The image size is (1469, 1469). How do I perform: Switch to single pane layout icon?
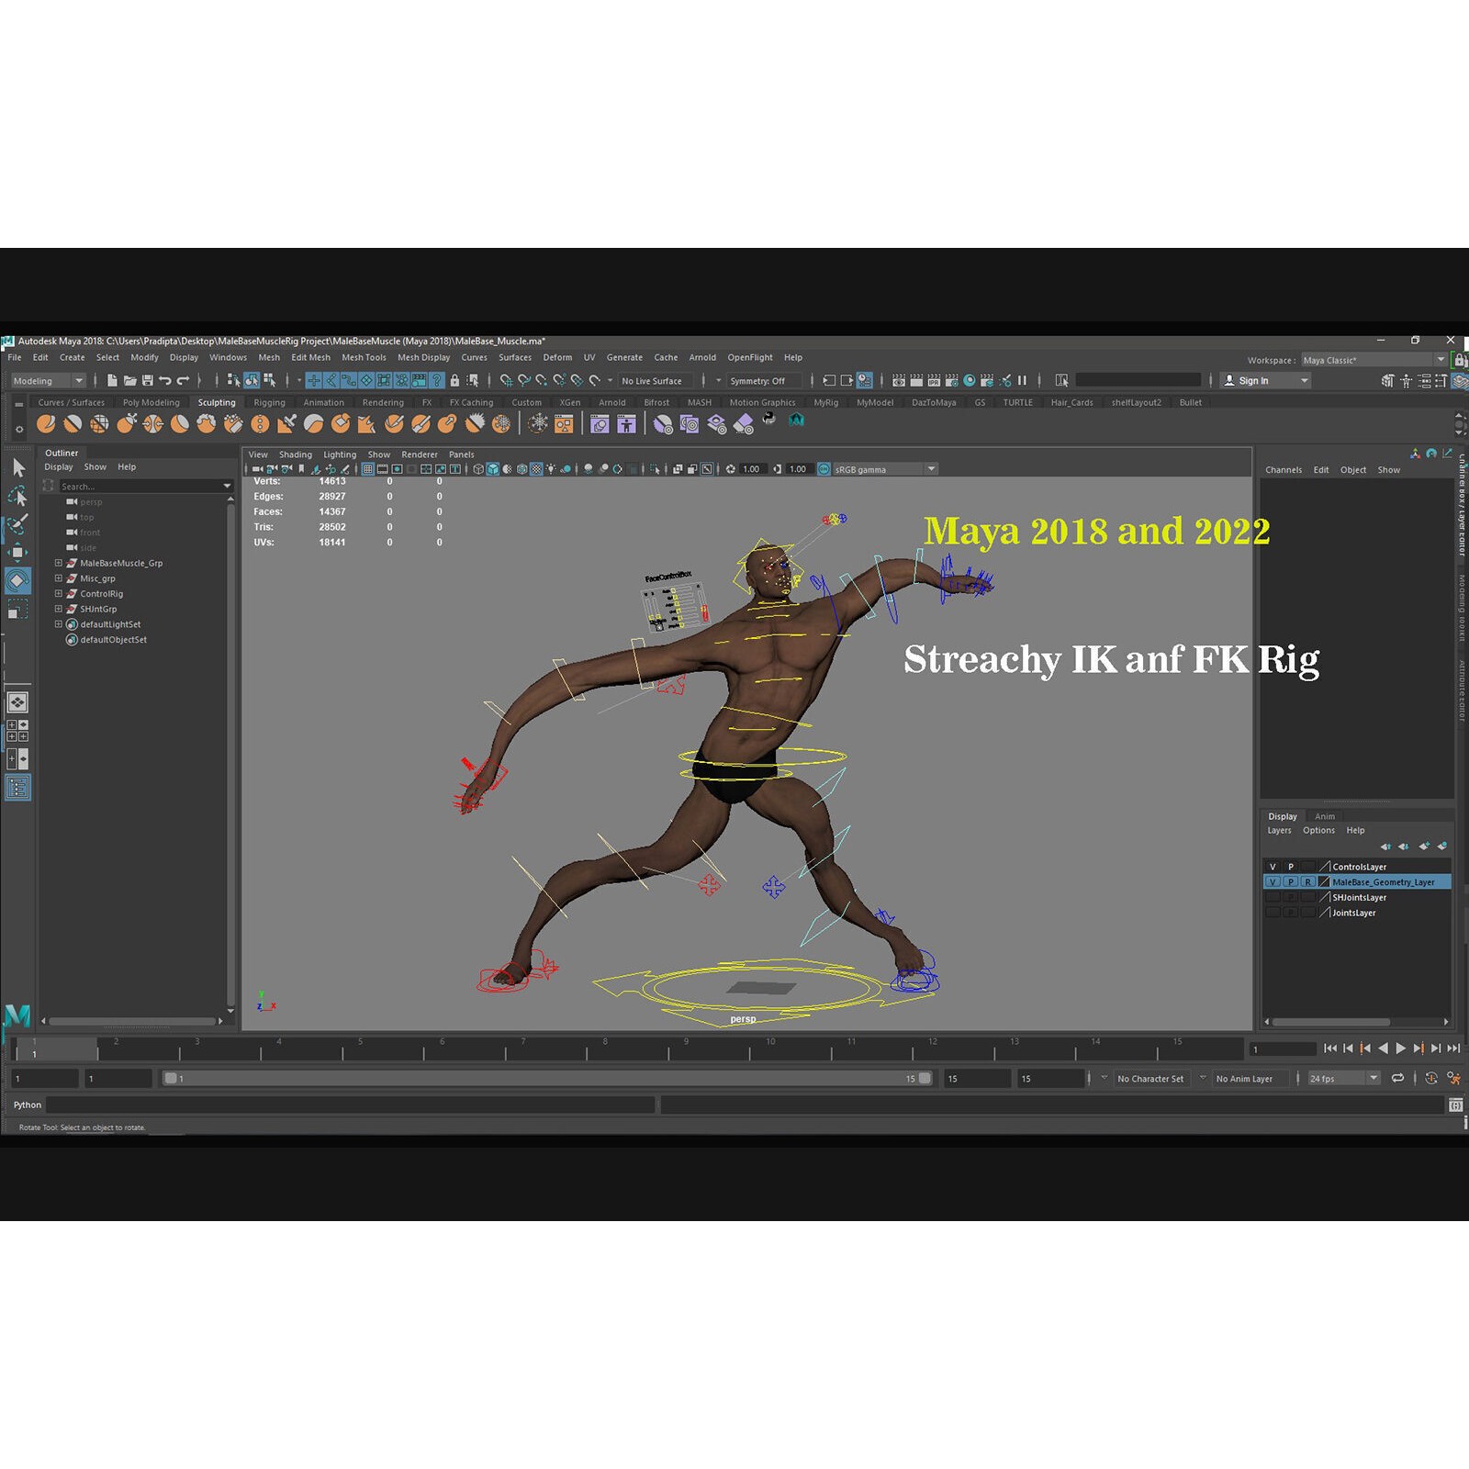(x=18, y=703)
